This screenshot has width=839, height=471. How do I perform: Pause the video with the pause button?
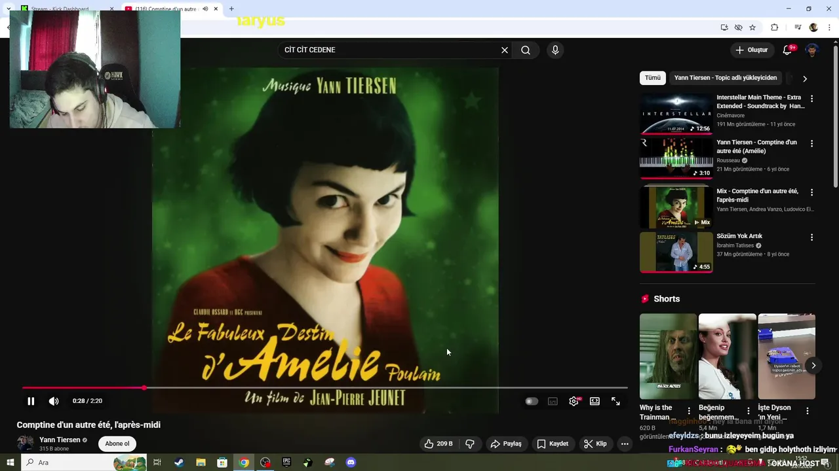[x=31, y=401]
